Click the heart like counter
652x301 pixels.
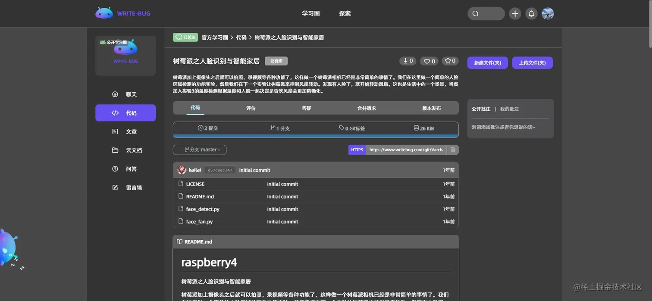(x=429, y=61)
